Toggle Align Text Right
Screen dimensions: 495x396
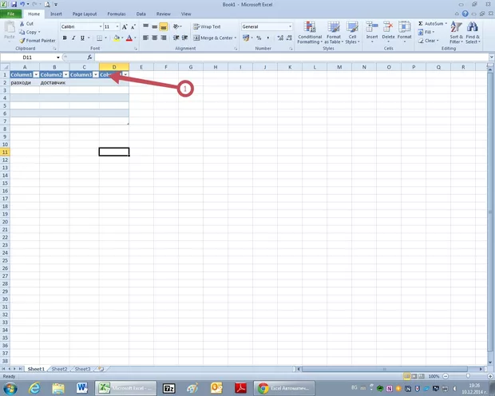click(x=163, y=38)
